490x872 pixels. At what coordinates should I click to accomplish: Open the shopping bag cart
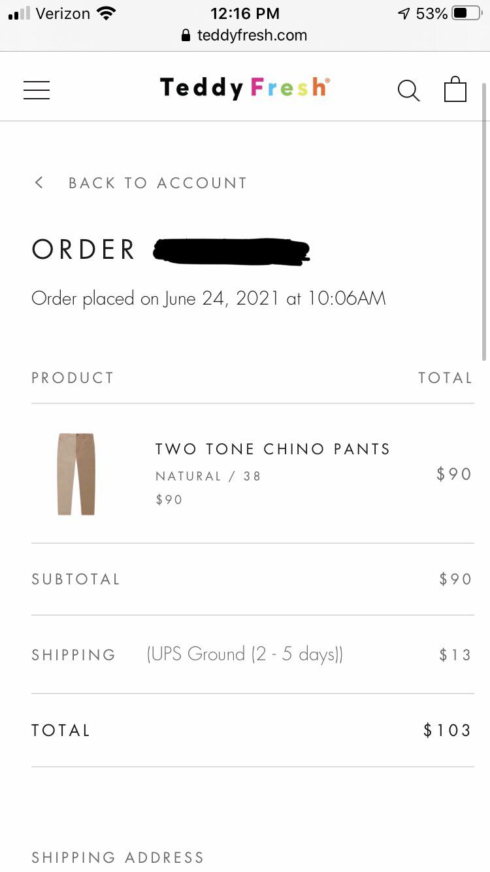coord(455,90)
